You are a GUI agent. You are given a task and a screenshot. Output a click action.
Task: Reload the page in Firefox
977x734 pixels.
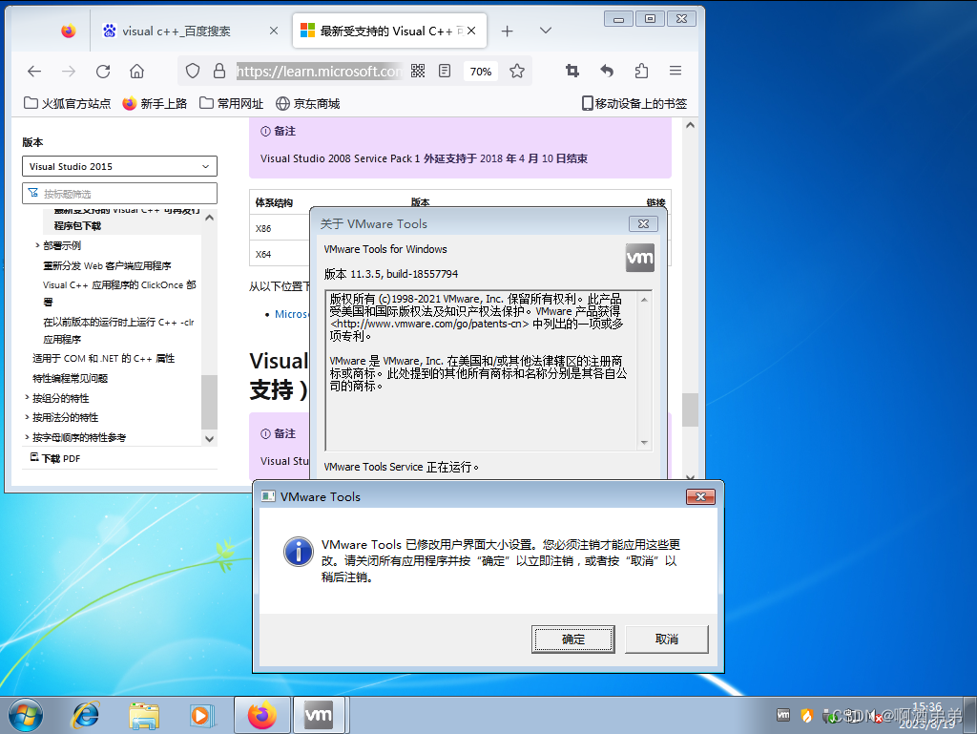click(x=103, y=72)
